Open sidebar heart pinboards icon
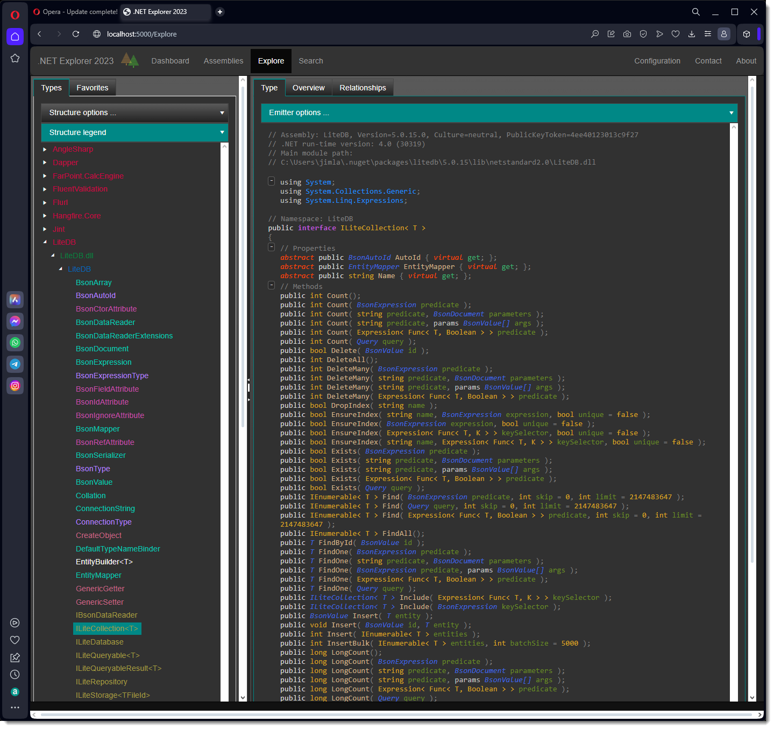 pos(15,640)
